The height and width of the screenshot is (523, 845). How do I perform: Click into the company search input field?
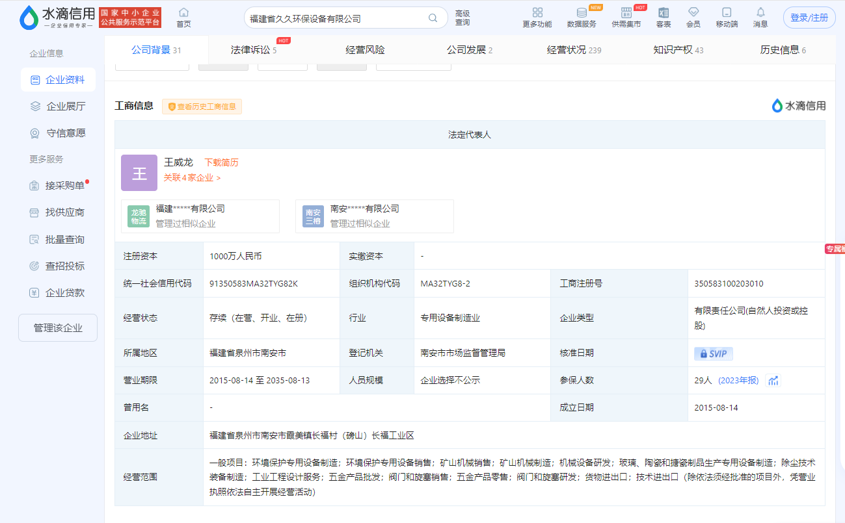(x=335, y=18)
